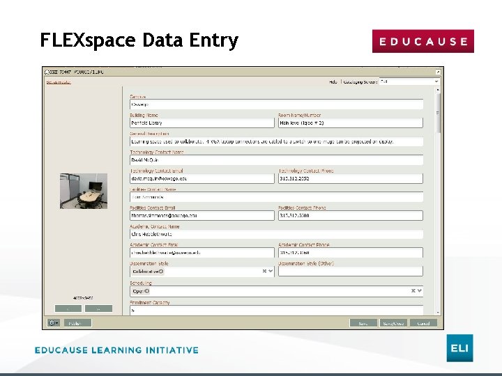The height and width of the screenshot is (376, 502).
Task: Click the Building Name field Penfield Library
Action: coord(202,123)
